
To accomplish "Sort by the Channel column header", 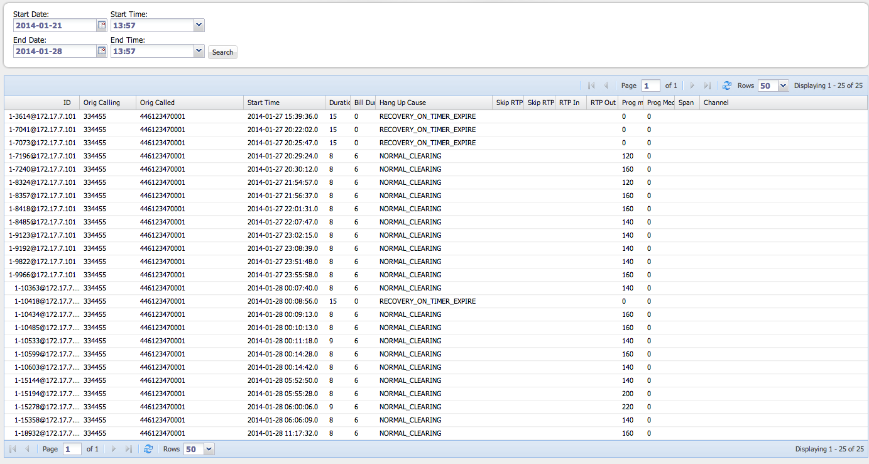I will coord(784,102).
